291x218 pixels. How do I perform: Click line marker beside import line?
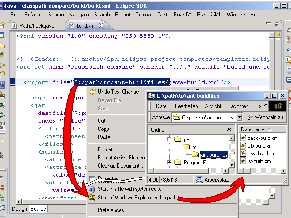pyautogui.click(x=13, y=82)
